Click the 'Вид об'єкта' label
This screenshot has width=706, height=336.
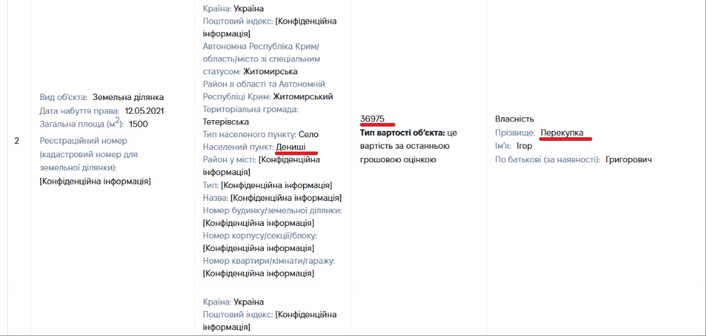tap(64, 97)
